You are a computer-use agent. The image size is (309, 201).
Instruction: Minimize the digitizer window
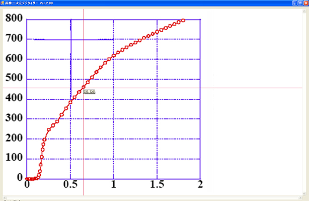[x=294, y=3]
